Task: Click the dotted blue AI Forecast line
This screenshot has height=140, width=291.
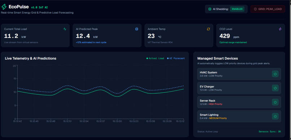Action: [100, 86]
